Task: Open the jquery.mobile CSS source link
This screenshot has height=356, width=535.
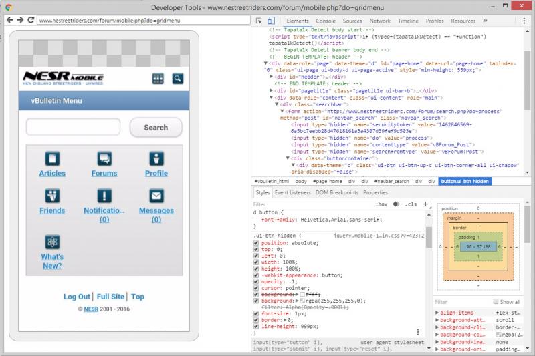Action: click(379, 236)
